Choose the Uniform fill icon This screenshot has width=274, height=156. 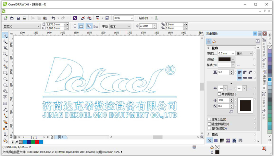tap(216, 141)
